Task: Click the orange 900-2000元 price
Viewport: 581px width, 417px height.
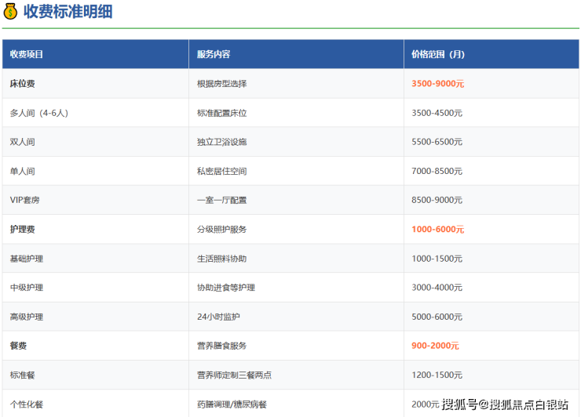Action: point(435,346)
